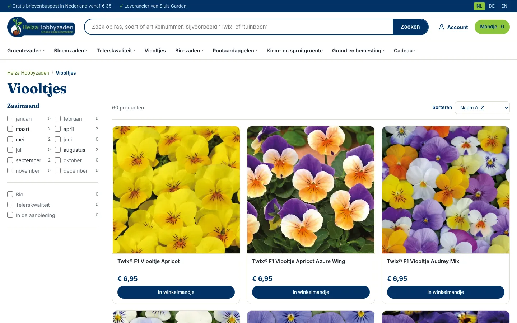Add Twix F1 Viooltje Apricot to cart
The image size is (517, 323).
click(x=176, y=292)
